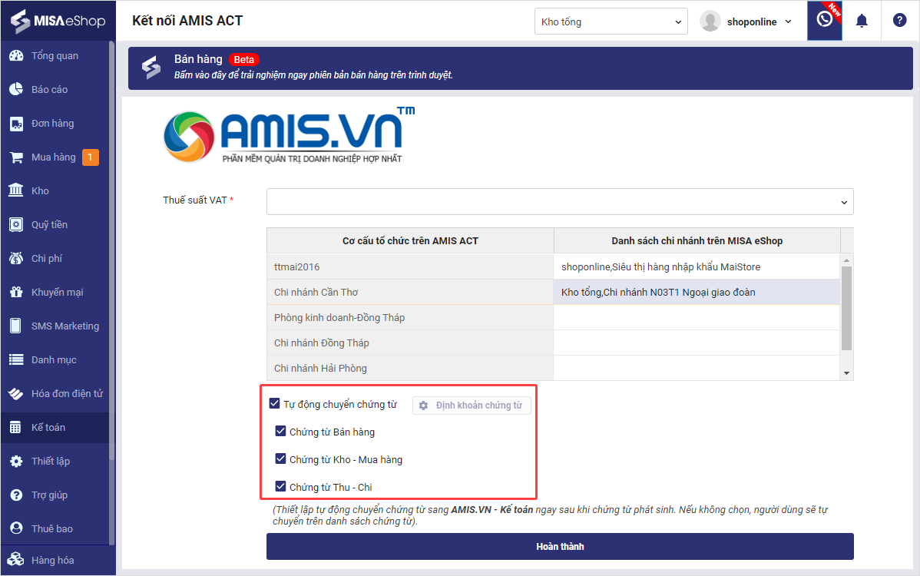Screen dimensions: 920x576
Task: Select Hóa đơn điện tử icon
Action: click(x=16, y=393)
